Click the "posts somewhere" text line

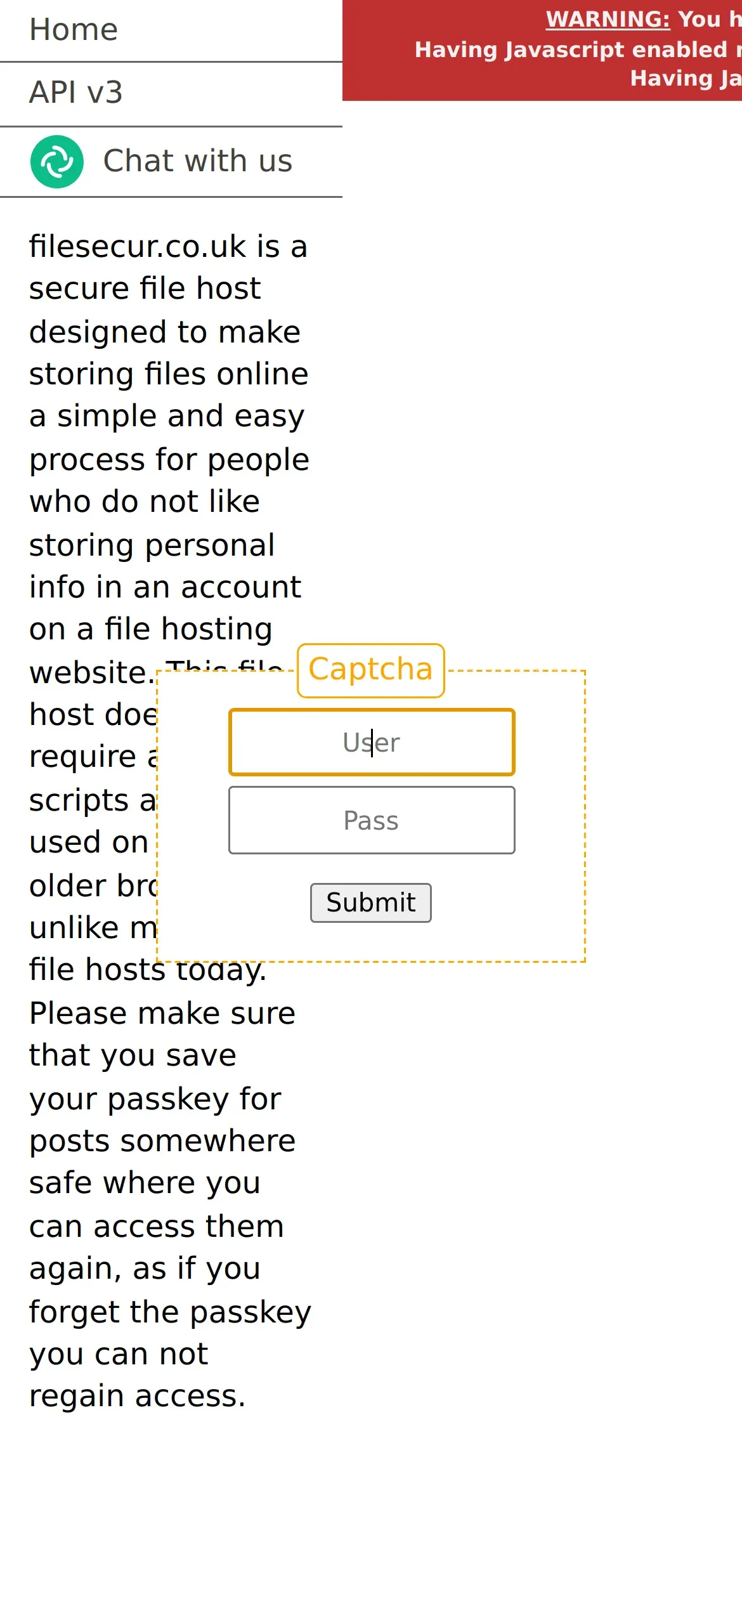(x=162, y=1141)
